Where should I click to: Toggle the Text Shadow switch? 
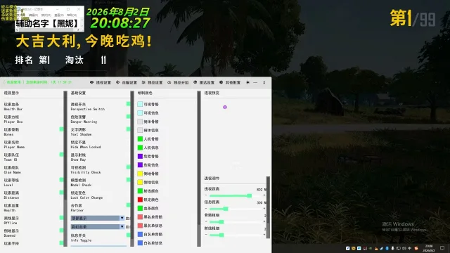click(128, 129)
